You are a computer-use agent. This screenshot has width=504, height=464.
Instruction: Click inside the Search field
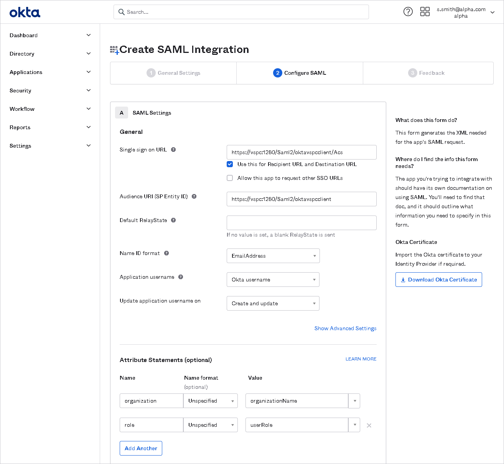click(242, 12)
